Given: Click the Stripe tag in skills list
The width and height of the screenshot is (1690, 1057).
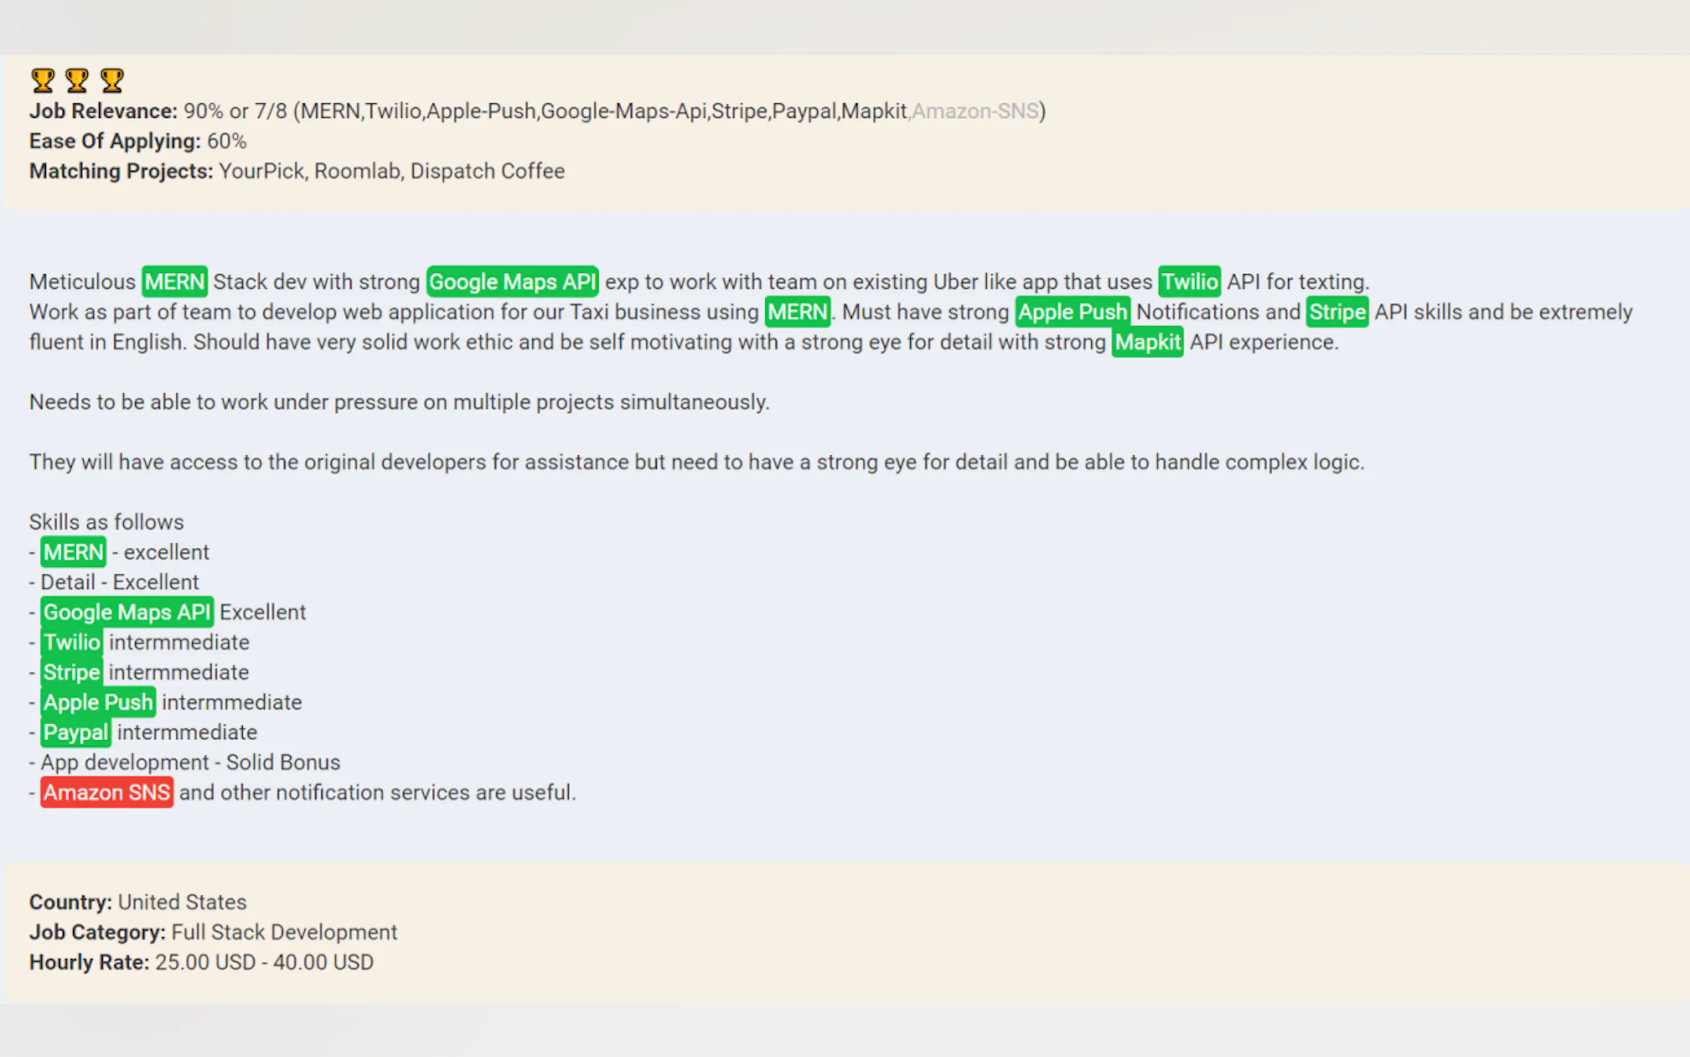Looking at the screenshot, I should click(x=71, y=672).
